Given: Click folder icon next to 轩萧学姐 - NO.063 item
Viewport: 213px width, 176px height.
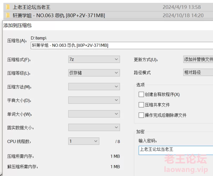Looking at the screenshot, I should tap(7, 16).
